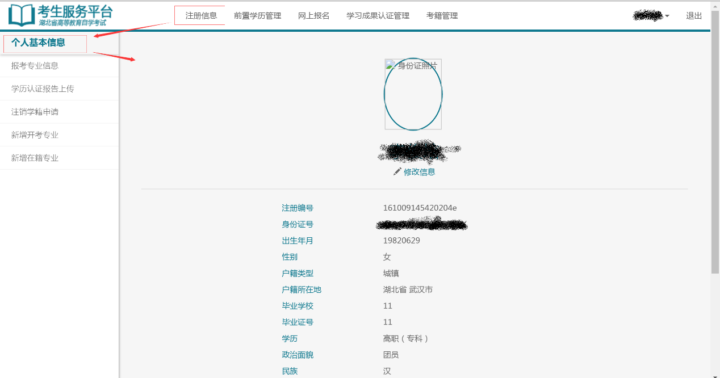Open the user account dropdown at top right
The height and width of the screenshot is (378, 720).
[x=650, y=15]
